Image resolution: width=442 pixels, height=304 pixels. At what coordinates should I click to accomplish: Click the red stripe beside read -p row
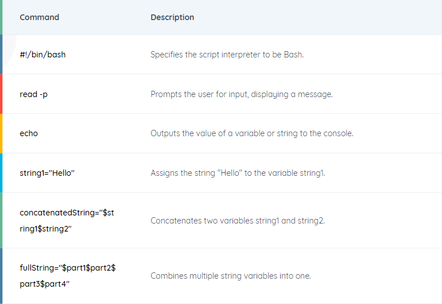(1, 94)
